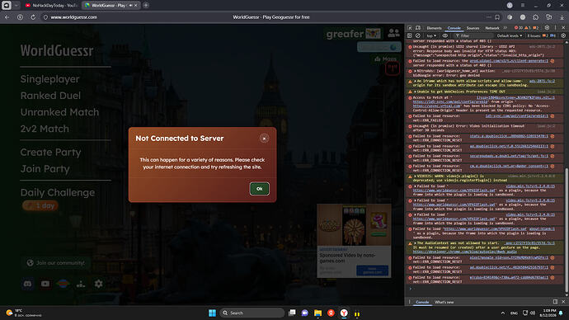The image size is (569, 320).
Task: Open DevTools settings gear
Action: point(547,28)
